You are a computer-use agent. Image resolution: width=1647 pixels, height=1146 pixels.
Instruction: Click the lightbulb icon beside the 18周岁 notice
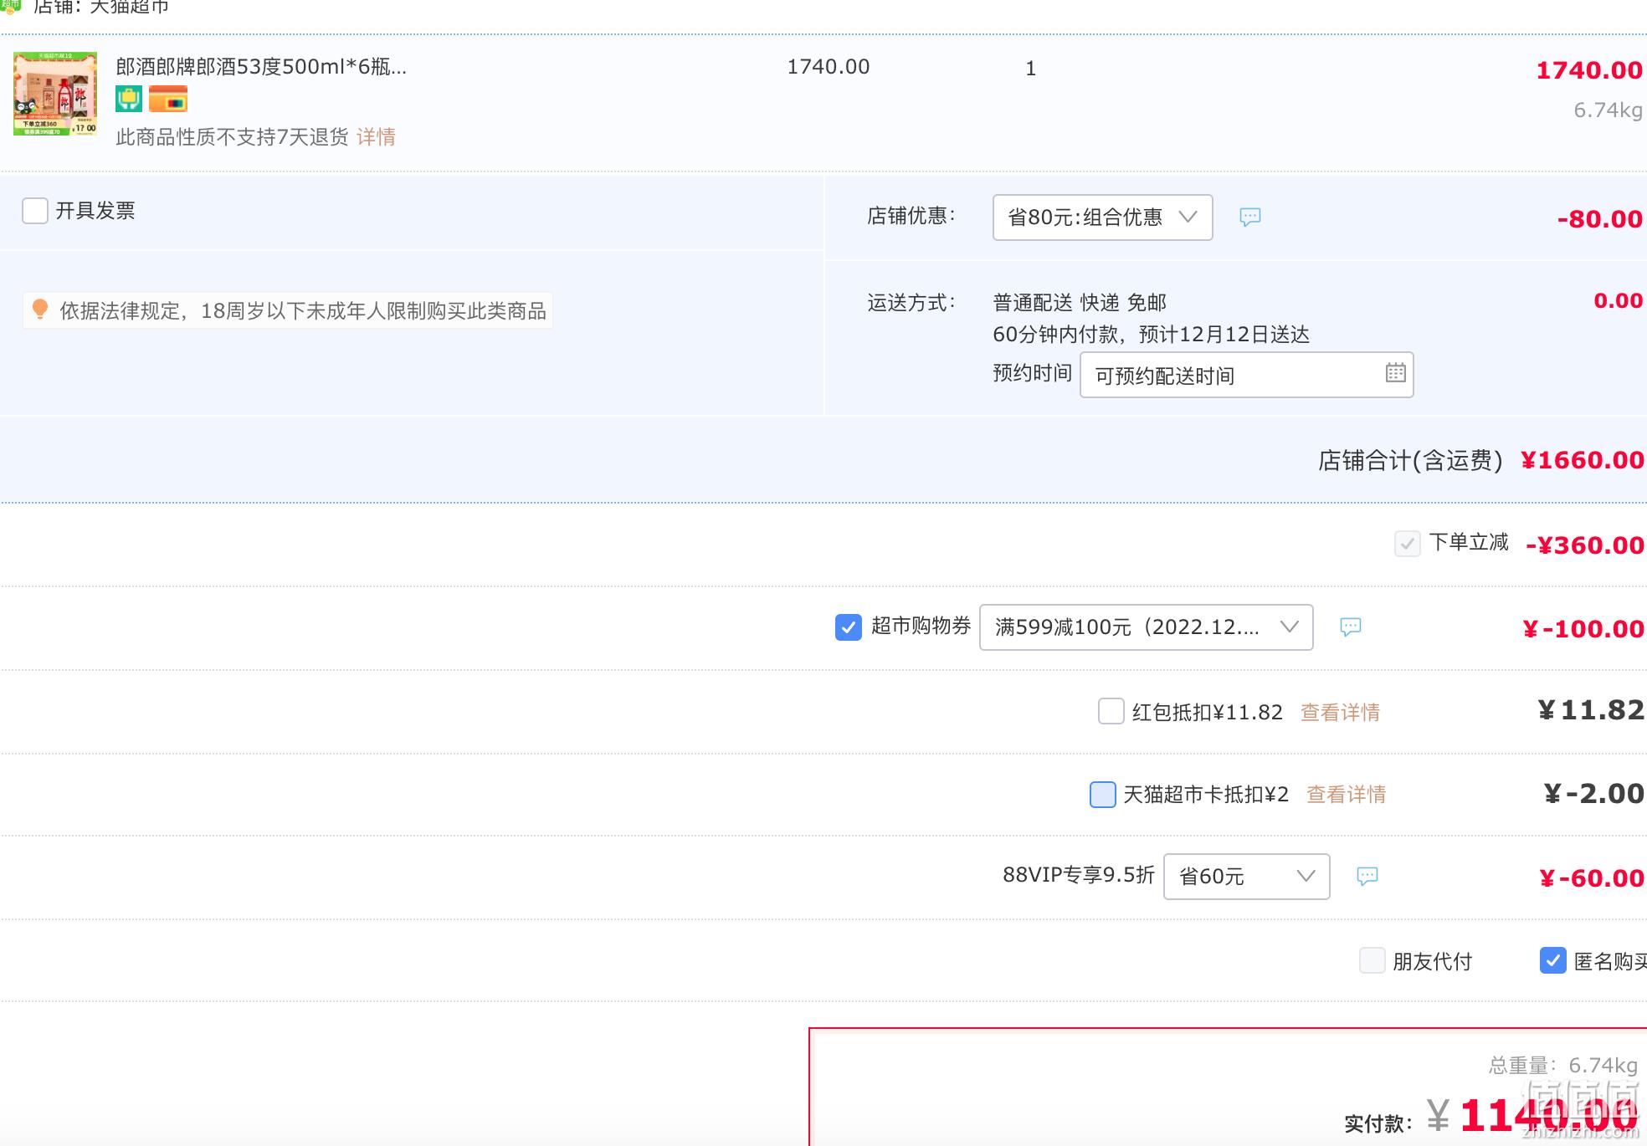(39, 310)
